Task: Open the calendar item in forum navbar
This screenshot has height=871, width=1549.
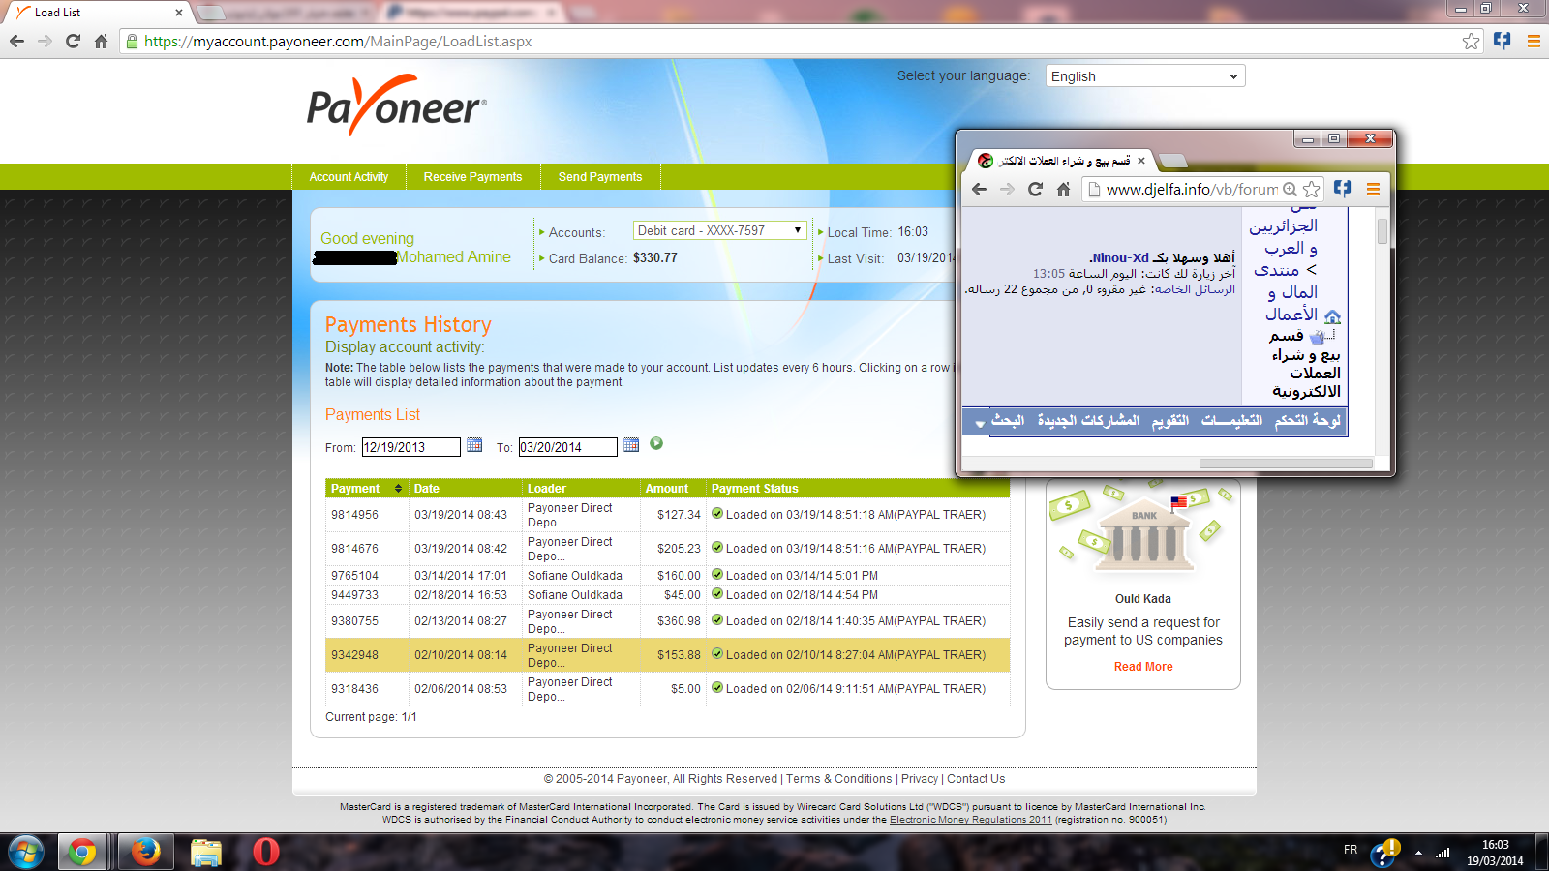Action: pos(1169,420)
